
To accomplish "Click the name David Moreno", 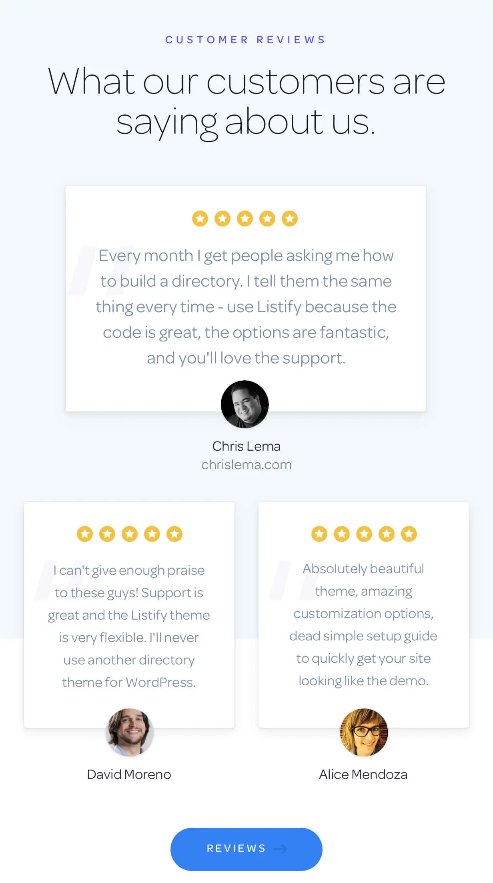I will tap(129, 774).
